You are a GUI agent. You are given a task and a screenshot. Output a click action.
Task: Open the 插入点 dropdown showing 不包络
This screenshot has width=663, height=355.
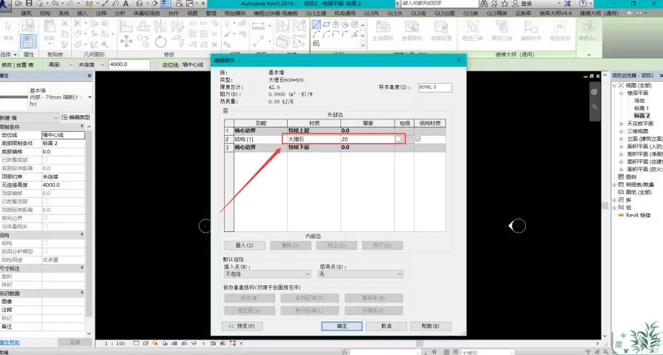(267, 274)
